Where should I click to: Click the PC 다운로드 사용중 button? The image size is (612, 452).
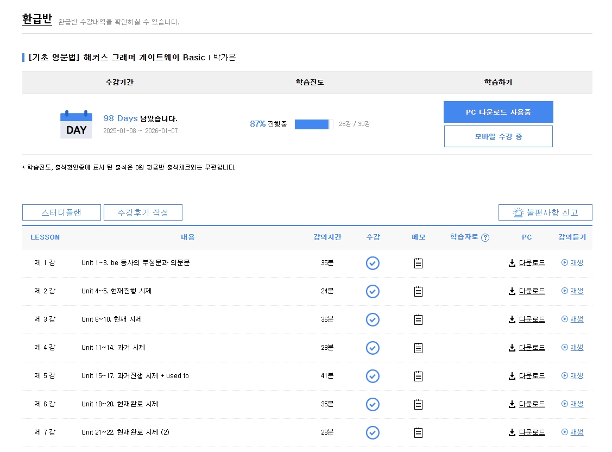(499, 112)
